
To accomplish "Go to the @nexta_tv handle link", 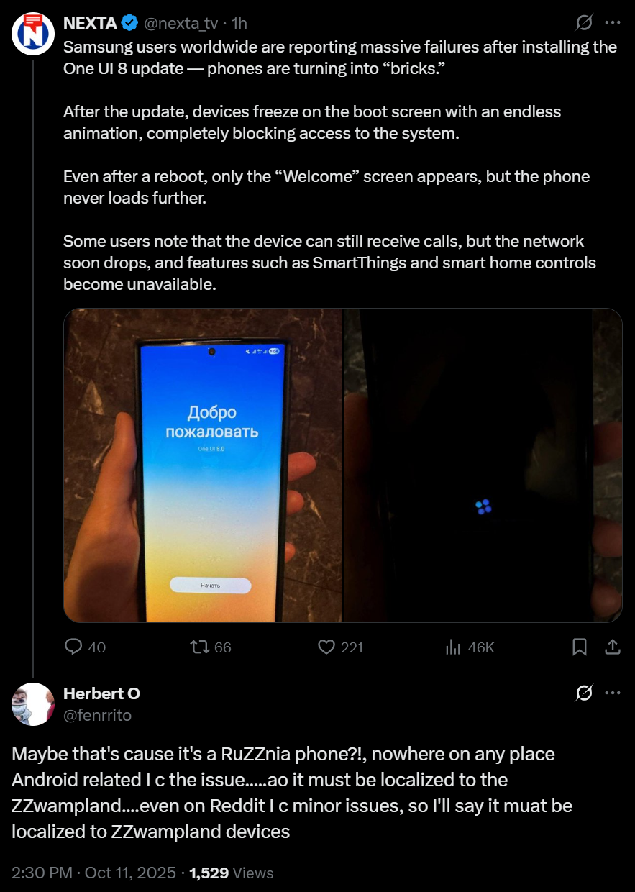I will pos(181,23).
